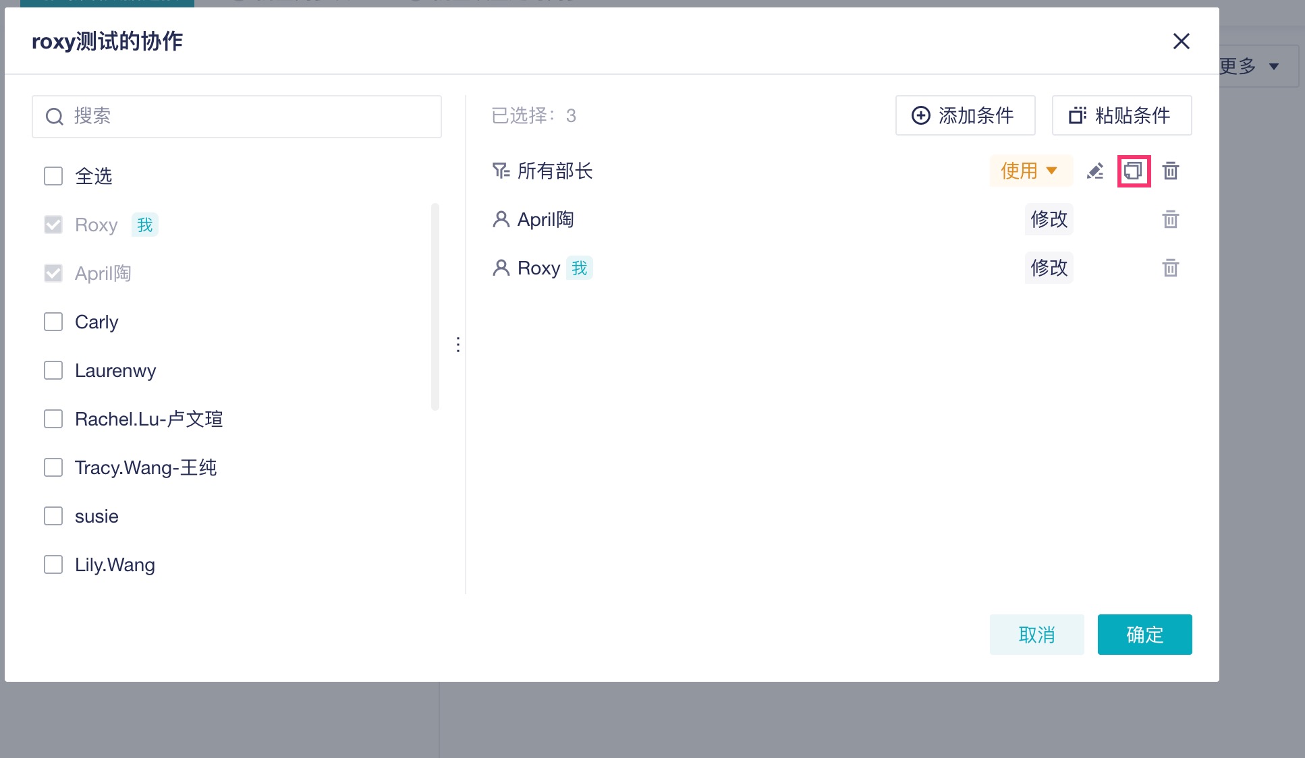Open the 使用 permission dropdown
Viewport: 1305px width, 758px height.
point(1030,171)
